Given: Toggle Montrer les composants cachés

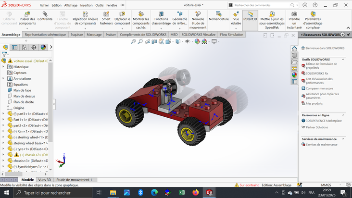Looking at the screenshot, I should tap(140, 14).
